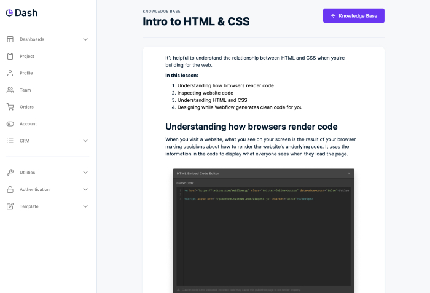Click the Intro to HTML & CSS title

click(x=196, y=21)
